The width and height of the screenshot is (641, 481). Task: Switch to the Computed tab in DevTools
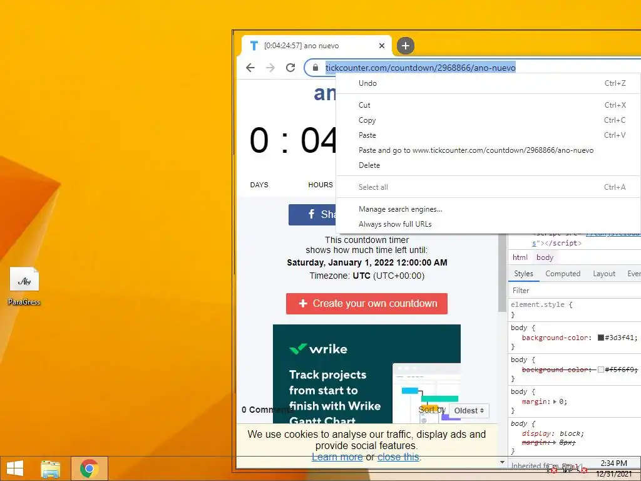[x=563, y=274]
